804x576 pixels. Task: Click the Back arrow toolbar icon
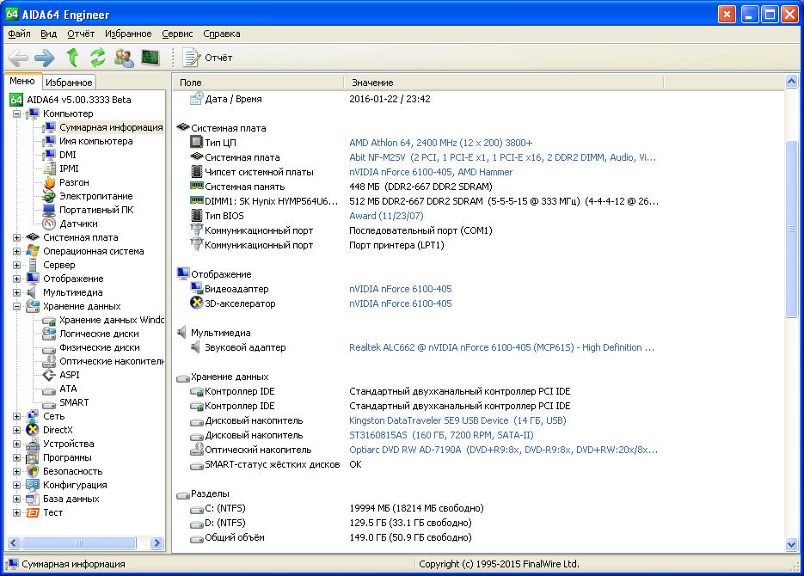pyautogui.click(x=19, y=58)
